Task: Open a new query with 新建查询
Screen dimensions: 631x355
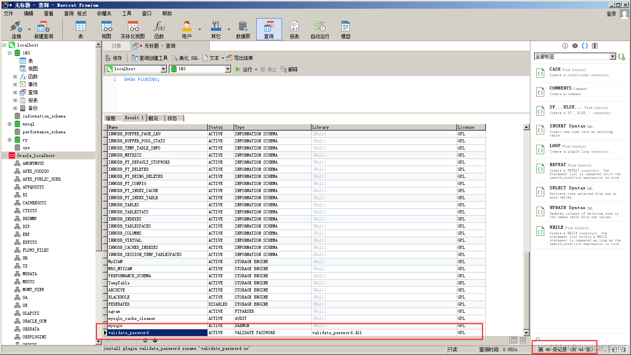Action: [x=43, y=29]
